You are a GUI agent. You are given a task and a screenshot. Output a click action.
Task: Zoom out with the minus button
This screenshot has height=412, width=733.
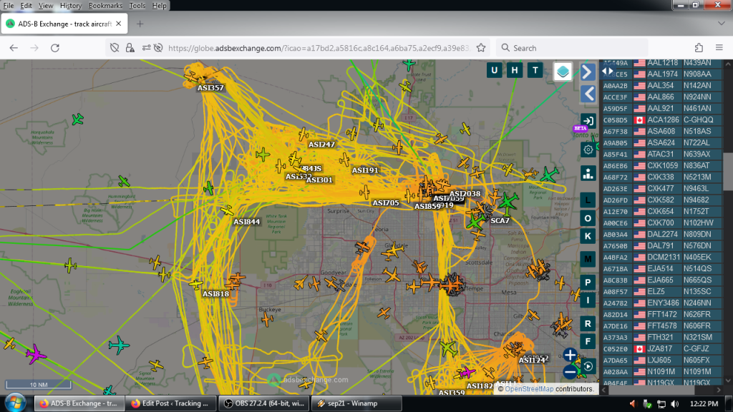tap(570, 372)
